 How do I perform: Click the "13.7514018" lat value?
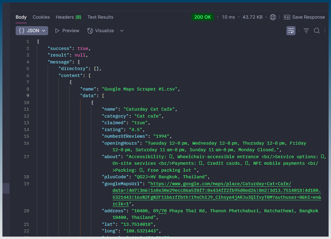[137, 224]
